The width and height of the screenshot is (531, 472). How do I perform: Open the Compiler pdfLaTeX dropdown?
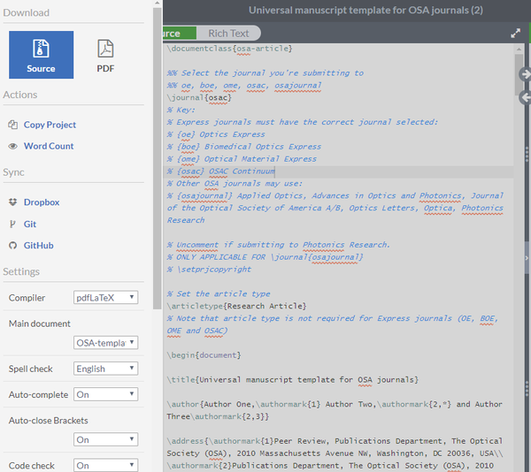tap(105, 298)
